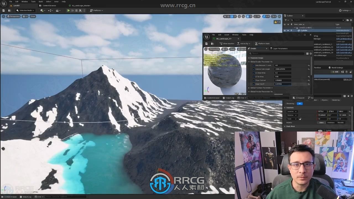Click the Add component button

pyautogui.click(x=335, y=72)
